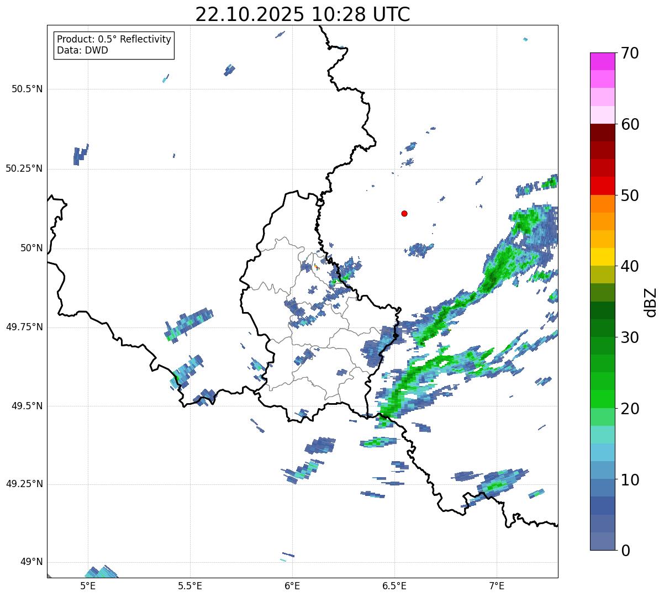664x597 pixels.
Task: Click the red station marker dot
Action: tap(404, 213)
